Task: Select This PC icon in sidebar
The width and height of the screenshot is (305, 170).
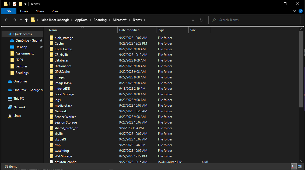Action: pyautogui.click(x=10, y=99)
